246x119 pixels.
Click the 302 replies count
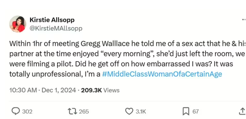(x=27, y=111)
